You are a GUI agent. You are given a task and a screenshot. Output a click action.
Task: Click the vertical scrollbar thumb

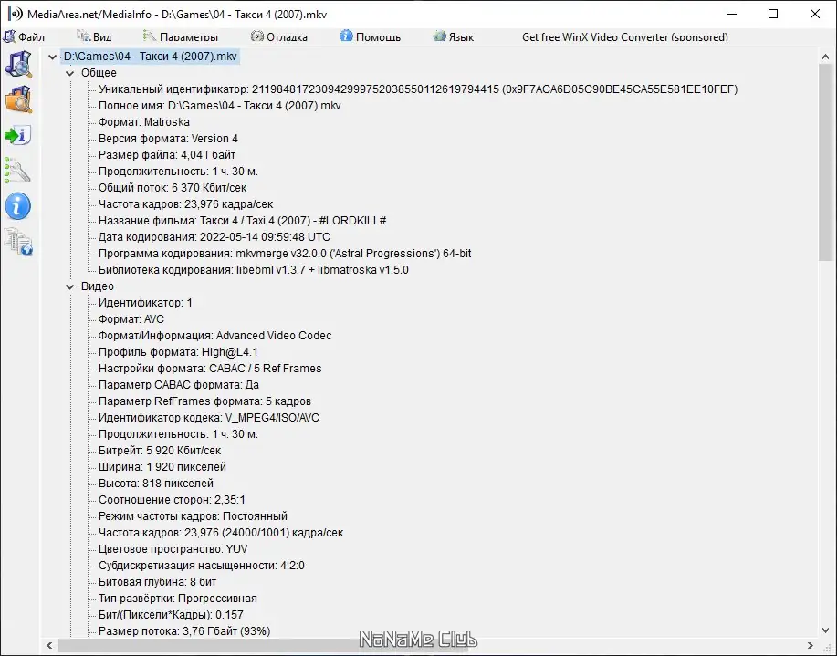point(825,162)
